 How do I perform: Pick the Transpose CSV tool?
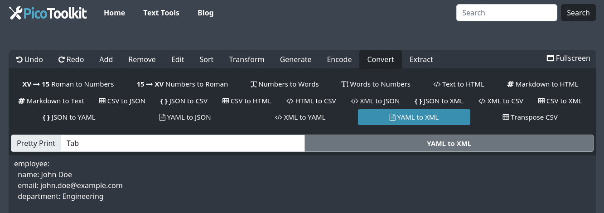tap(530, 117)
